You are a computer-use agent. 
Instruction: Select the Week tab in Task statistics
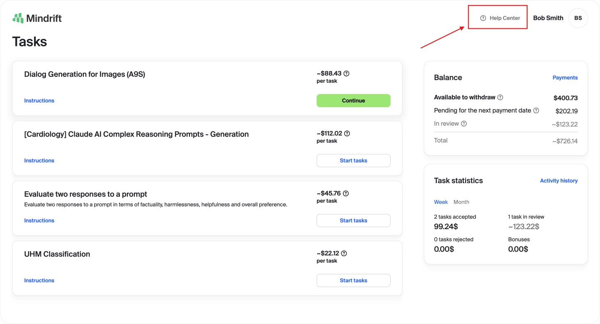tap(441, 202)
